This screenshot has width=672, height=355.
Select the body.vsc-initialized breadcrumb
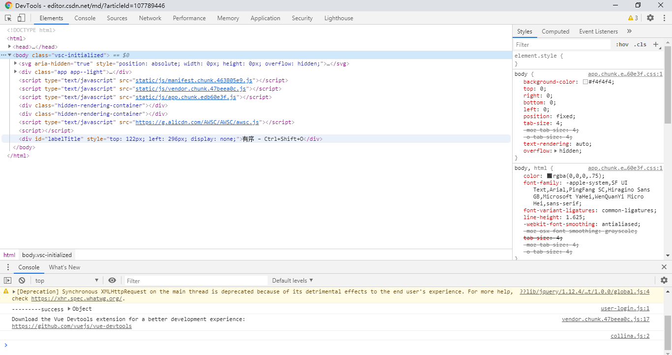(47, 255)
